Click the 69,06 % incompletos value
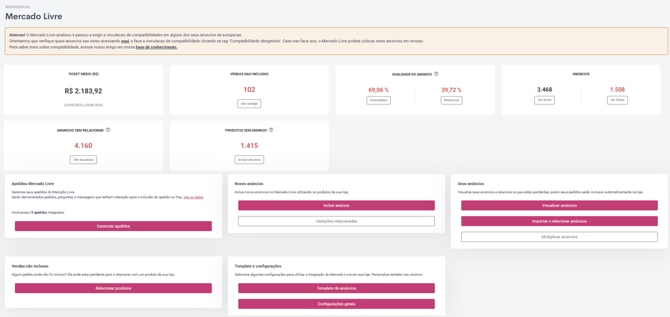 [x=378, y=90]
